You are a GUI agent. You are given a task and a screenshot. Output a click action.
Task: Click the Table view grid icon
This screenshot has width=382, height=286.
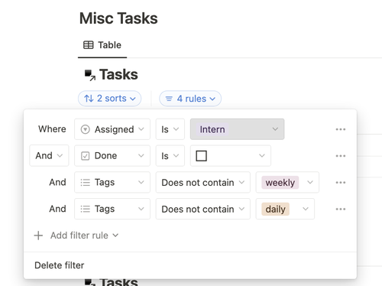(89, 45)
